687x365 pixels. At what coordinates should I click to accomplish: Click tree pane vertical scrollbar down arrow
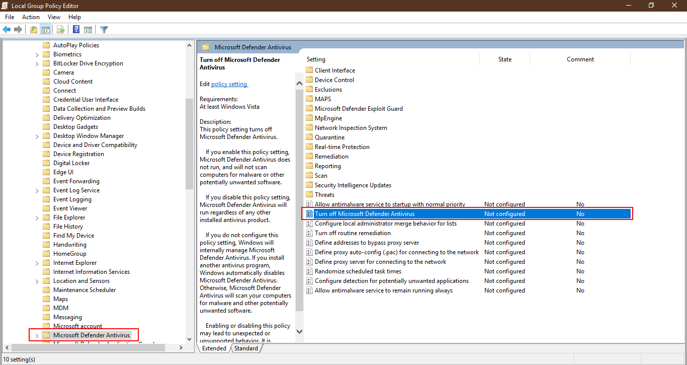[189, 339]
